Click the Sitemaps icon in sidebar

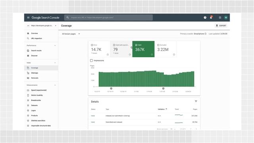(x=28, y=73)
